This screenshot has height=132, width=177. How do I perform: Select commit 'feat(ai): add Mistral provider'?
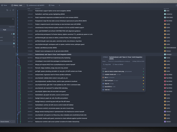point(96,48)
